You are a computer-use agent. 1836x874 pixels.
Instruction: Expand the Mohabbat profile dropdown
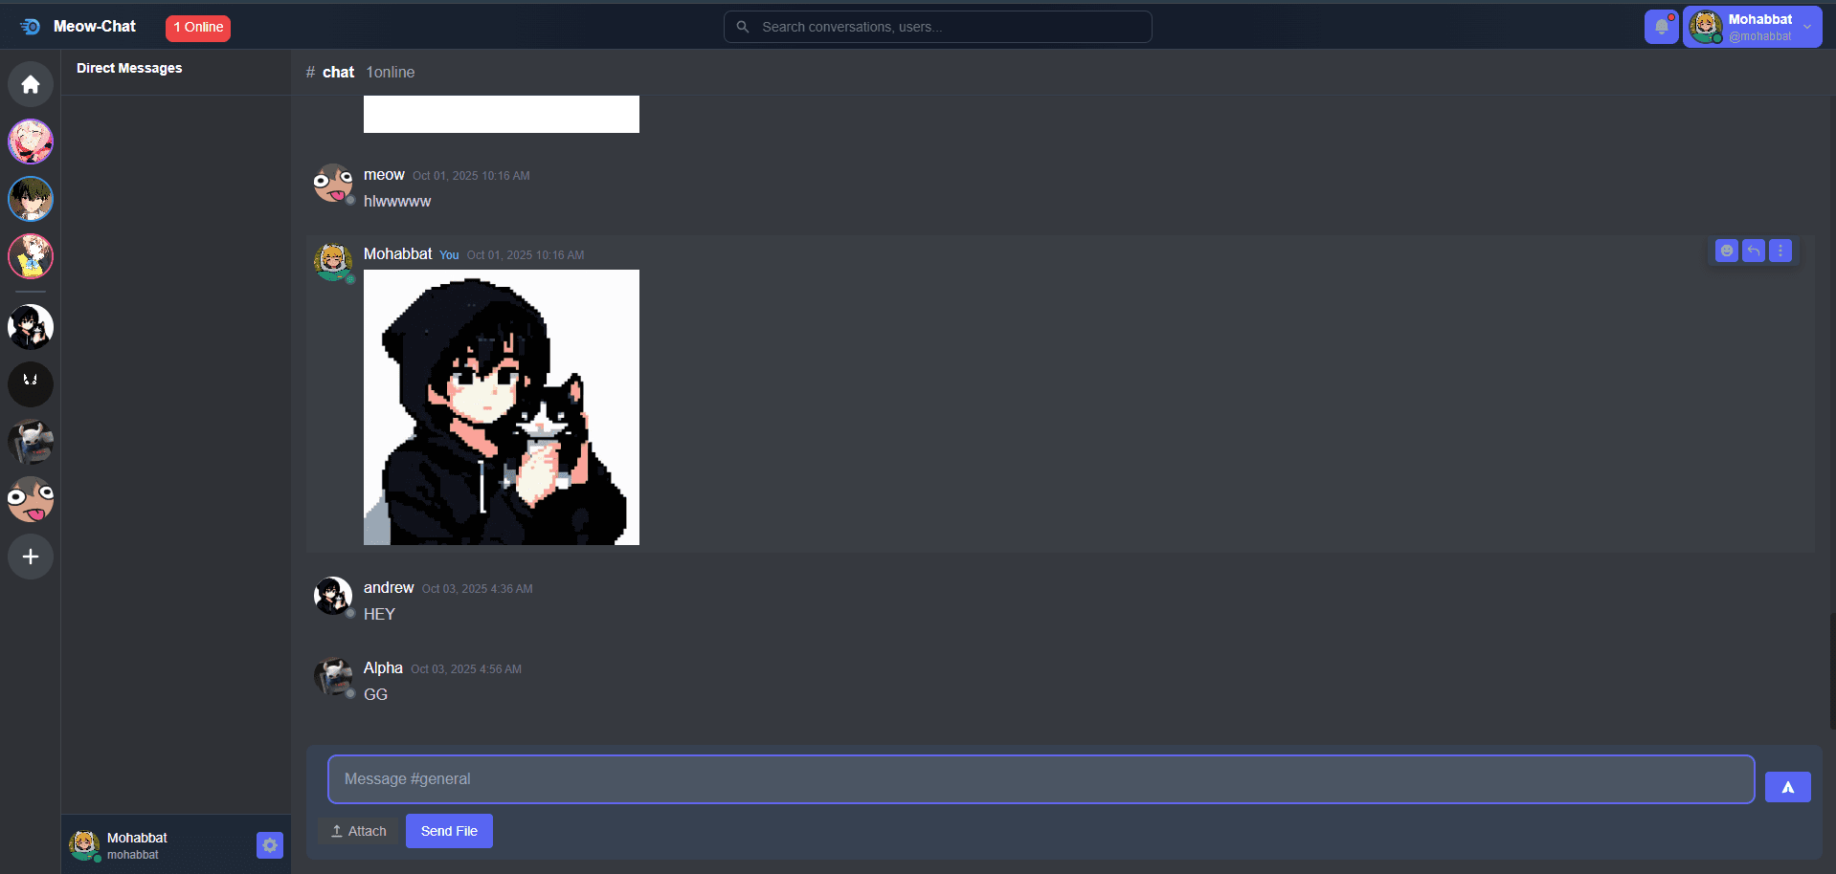pos(1806,27)
